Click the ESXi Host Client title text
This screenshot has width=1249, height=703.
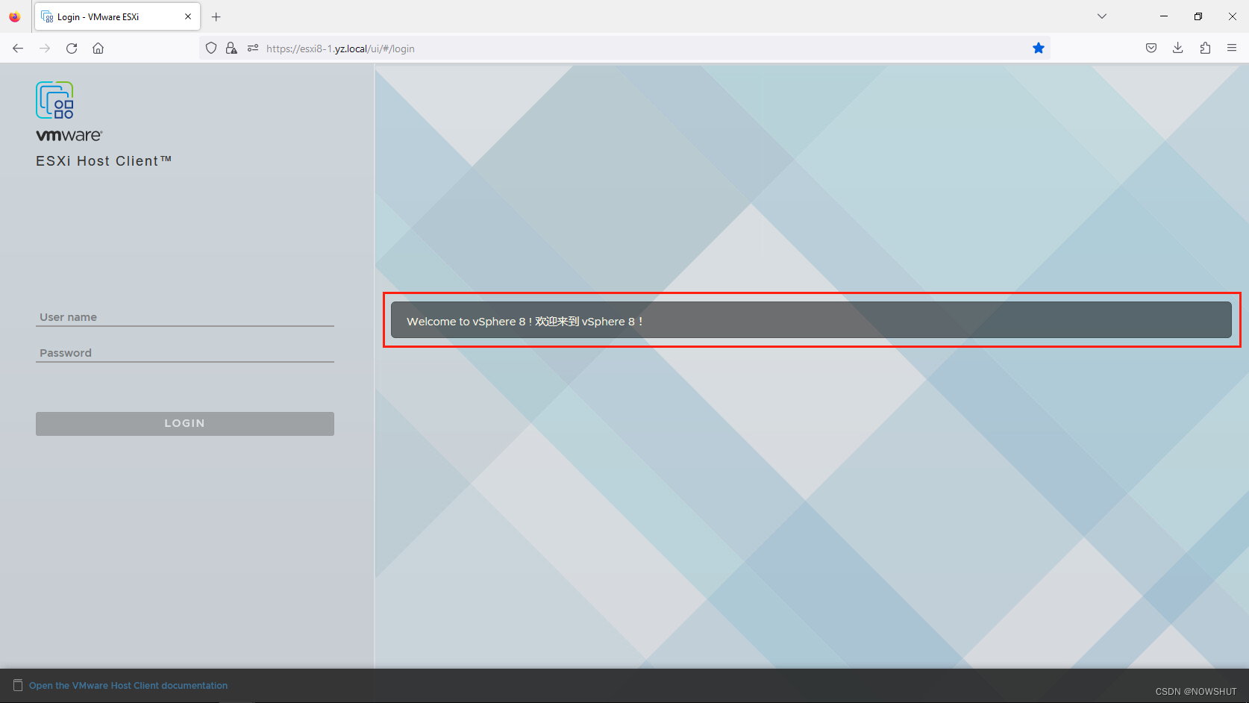point(104,161)
